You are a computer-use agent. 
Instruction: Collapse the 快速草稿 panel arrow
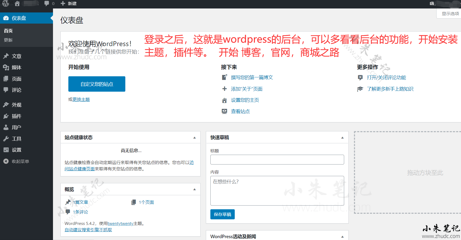click(x=342, y=138)
